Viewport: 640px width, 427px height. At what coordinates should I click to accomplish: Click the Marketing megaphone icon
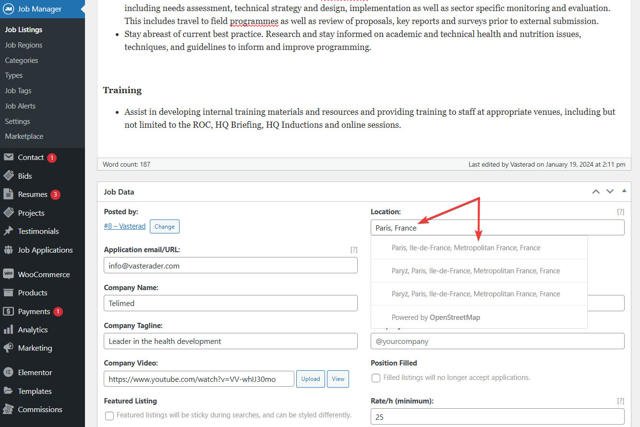click(8, 348)
